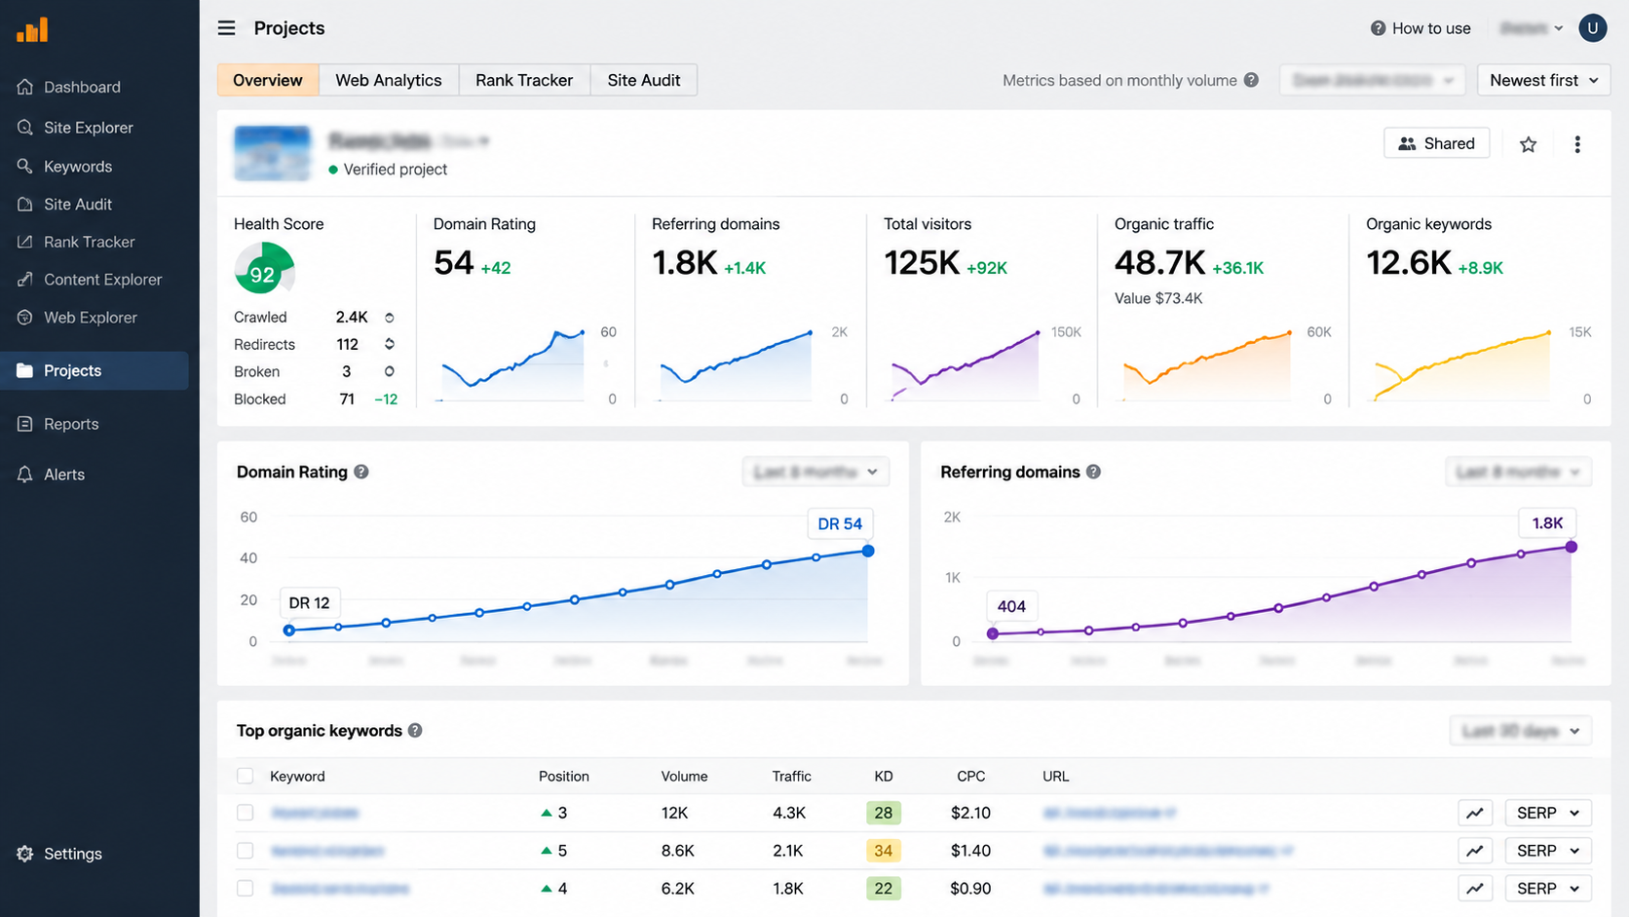The width and height of the screenshot is (1629, 917).
Task: Check the keyword row with position 3
Action: (x=245, y=813)
